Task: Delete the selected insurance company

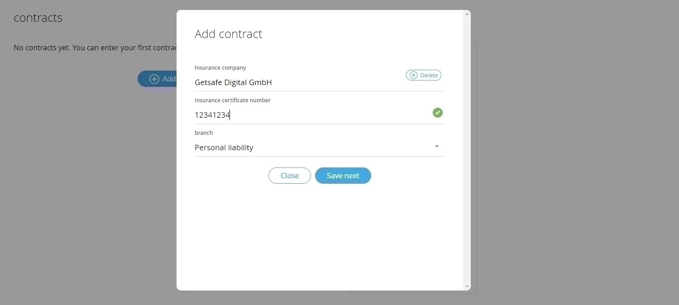Action: (x=424, y=76)
